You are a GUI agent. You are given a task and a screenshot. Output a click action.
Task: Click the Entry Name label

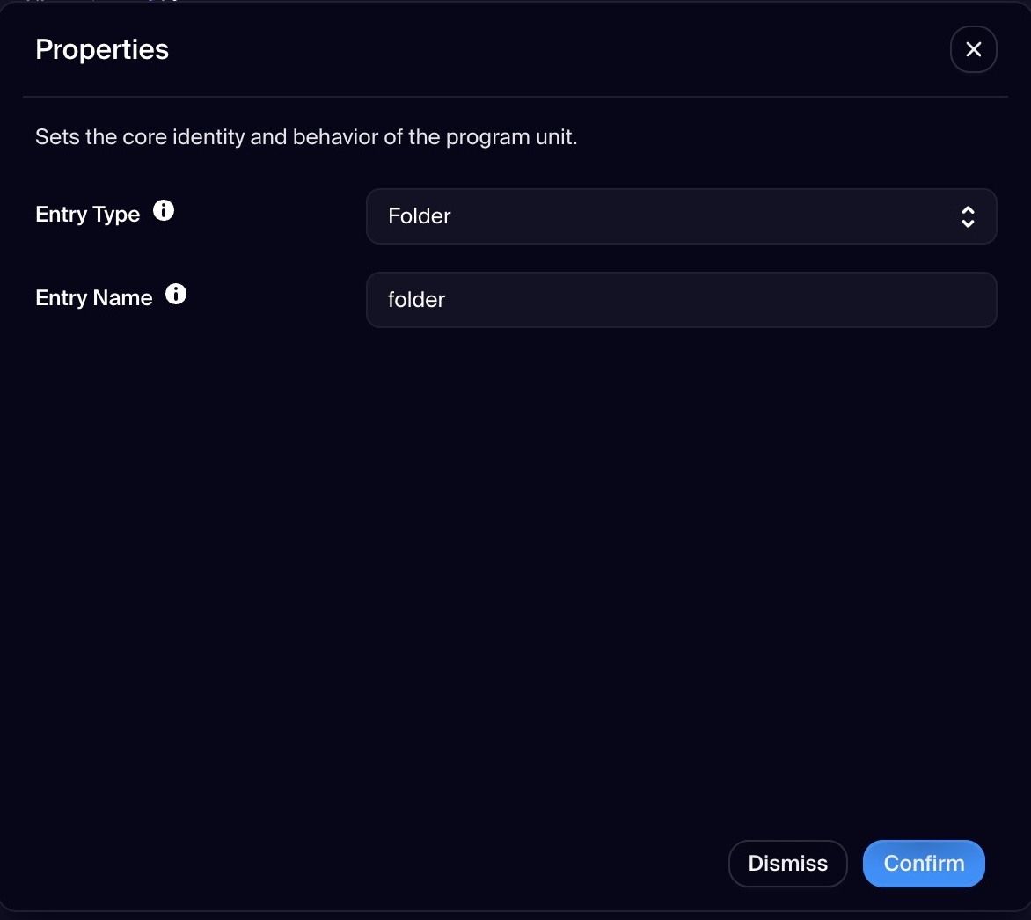click(93, 298)
